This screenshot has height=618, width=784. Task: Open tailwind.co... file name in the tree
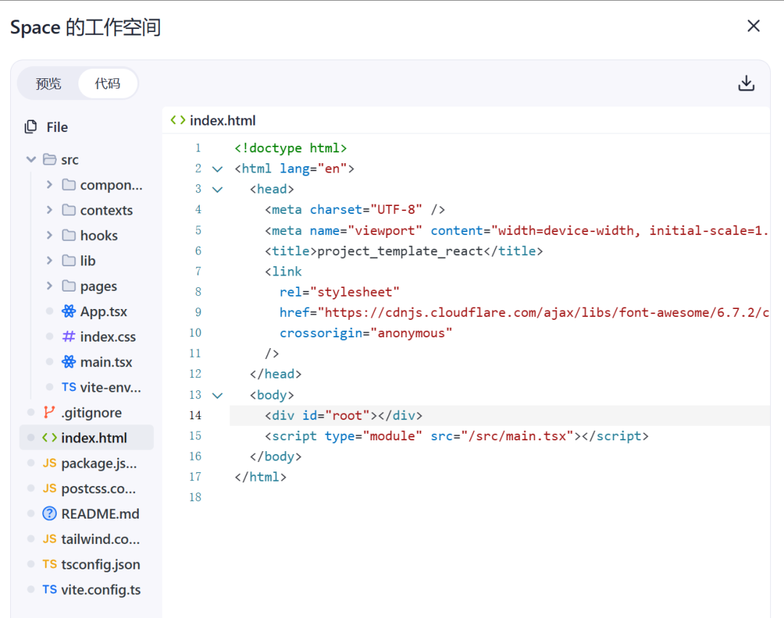(100, 539)
